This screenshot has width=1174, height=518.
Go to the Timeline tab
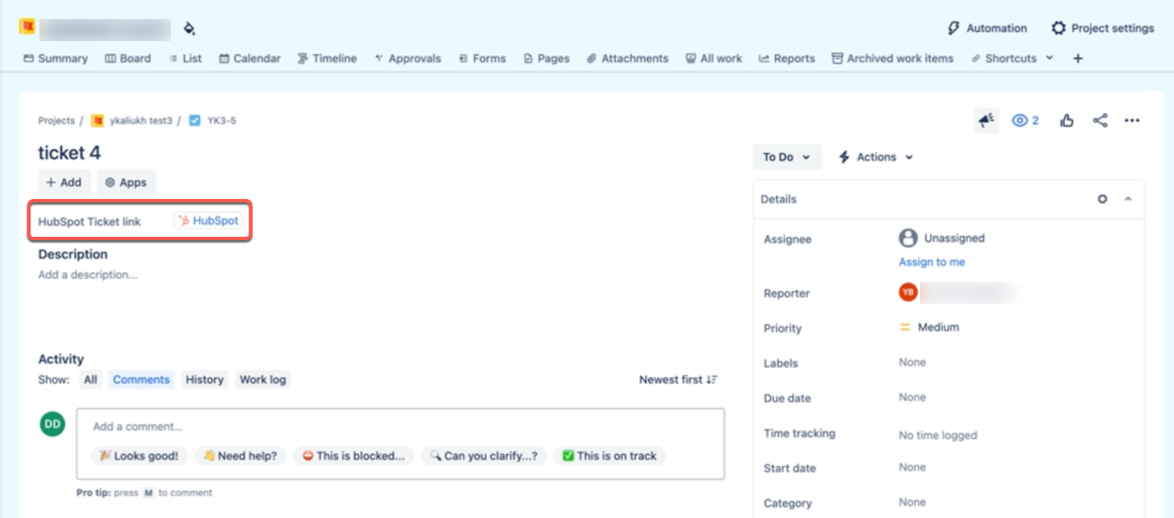[327, 58]
